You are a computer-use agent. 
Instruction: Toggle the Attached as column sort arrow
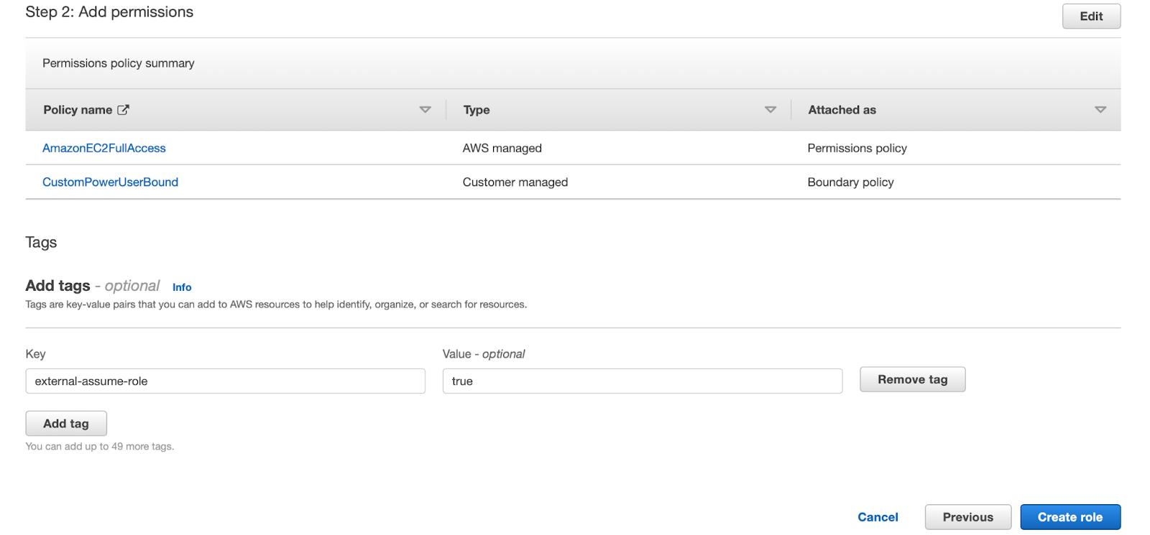(1100, 110)
